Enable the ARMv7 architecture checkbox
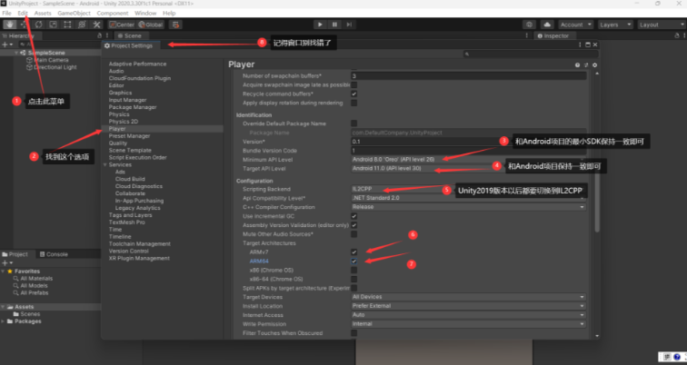 point(353,252)
